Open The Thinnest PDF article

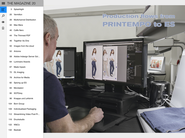[x=25, y=35]
